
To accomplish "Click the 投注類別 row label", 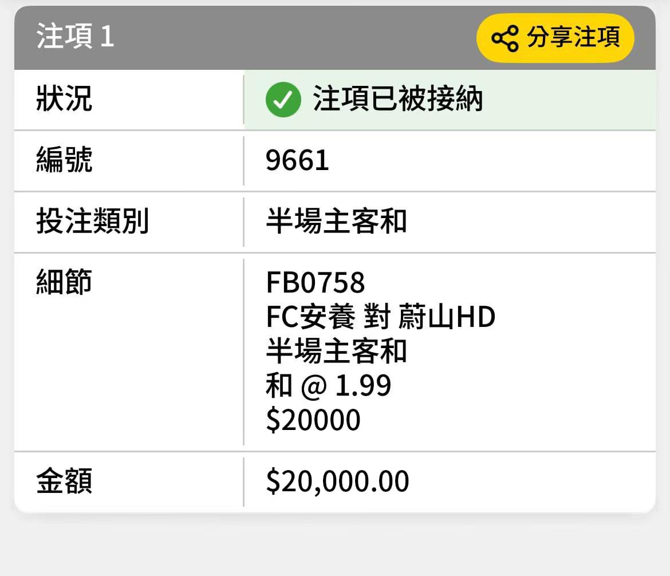I will (x=92, y=221).
